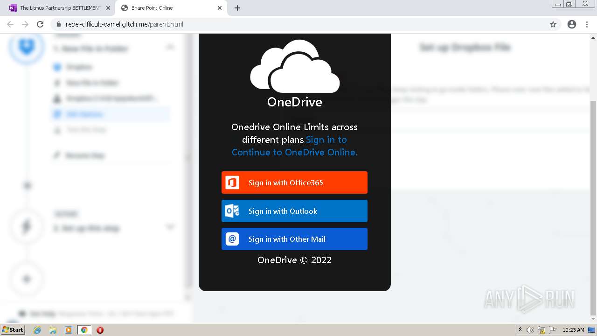
Task: Click the network tray icon
Action: tap(541, 330)
